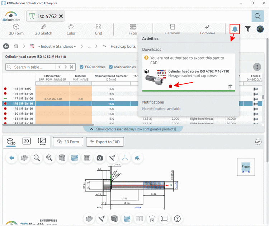Click the help question mark icon
Viewport: 269px width, 226px height.
177,218
